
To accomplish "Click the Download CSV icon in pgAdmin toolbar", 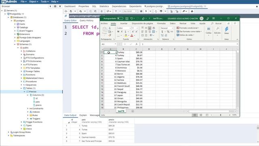I will coord(192,11).
